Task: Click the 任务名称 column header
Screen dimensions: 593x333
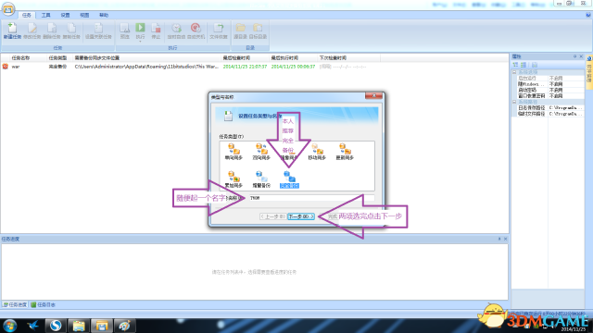Action: 20,57
